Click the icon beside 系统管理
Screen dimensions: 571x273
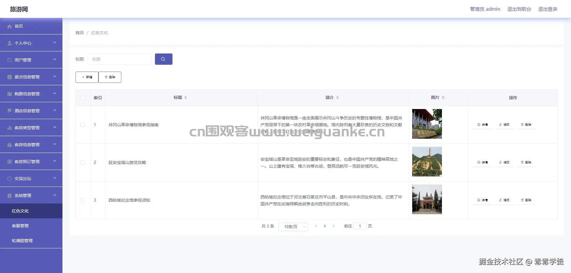point(10,196)
